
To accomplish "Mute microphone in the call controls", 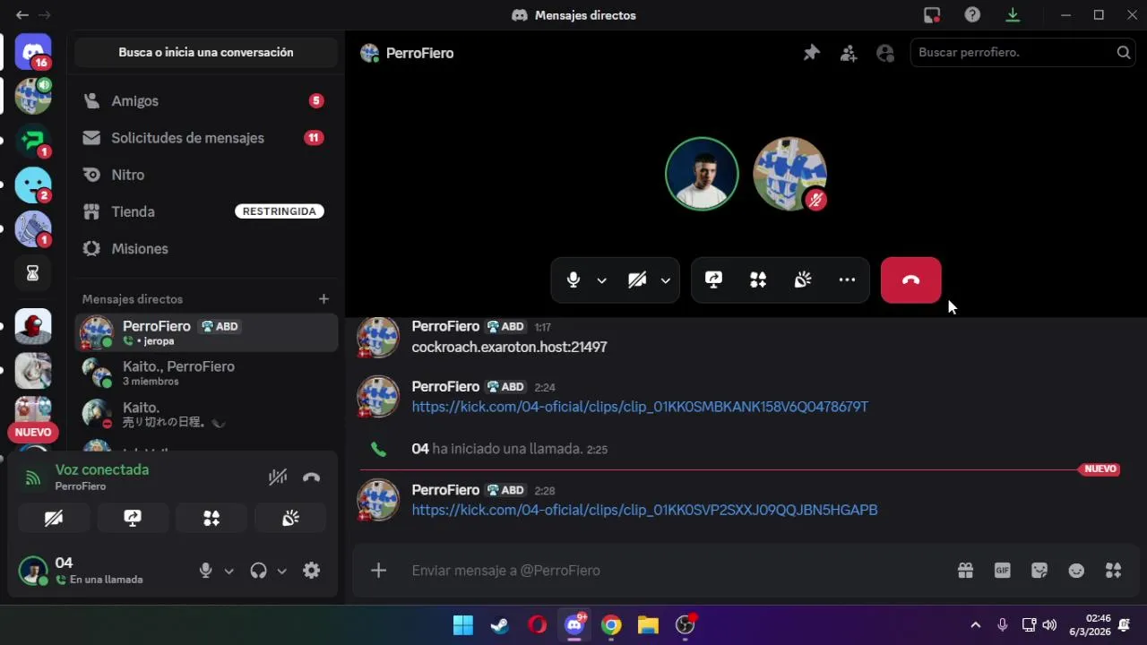I will pyautogui.click(x=573, y=280).
